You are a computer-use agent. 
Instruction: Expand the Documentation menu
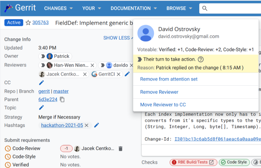click(135, 8)
